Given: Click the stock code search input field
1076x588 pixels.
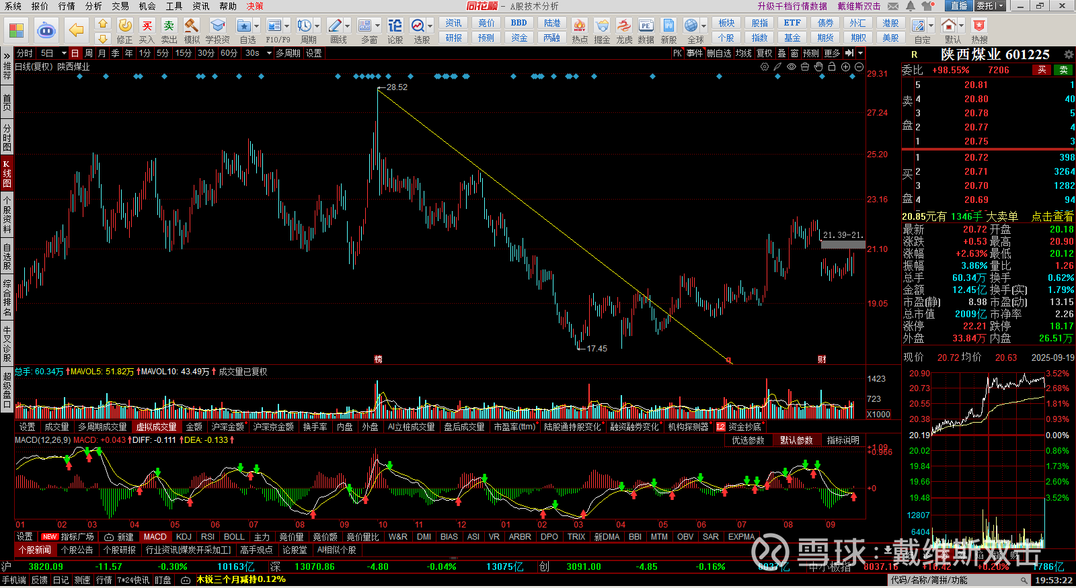Looking at the screenshot, I should pos(960,580).
